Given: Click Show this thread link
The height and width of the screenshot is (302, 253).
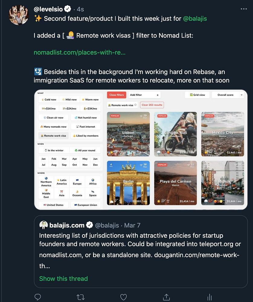Looking at the screenshot, I should 63,278.
